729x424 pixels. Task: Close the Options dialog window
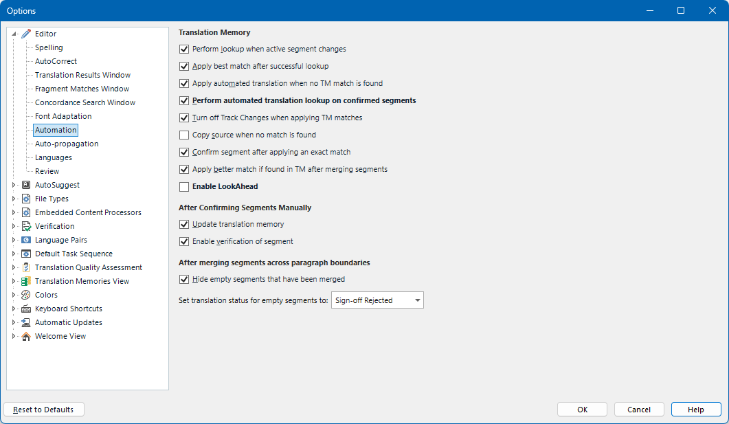[x=713, y=10]
